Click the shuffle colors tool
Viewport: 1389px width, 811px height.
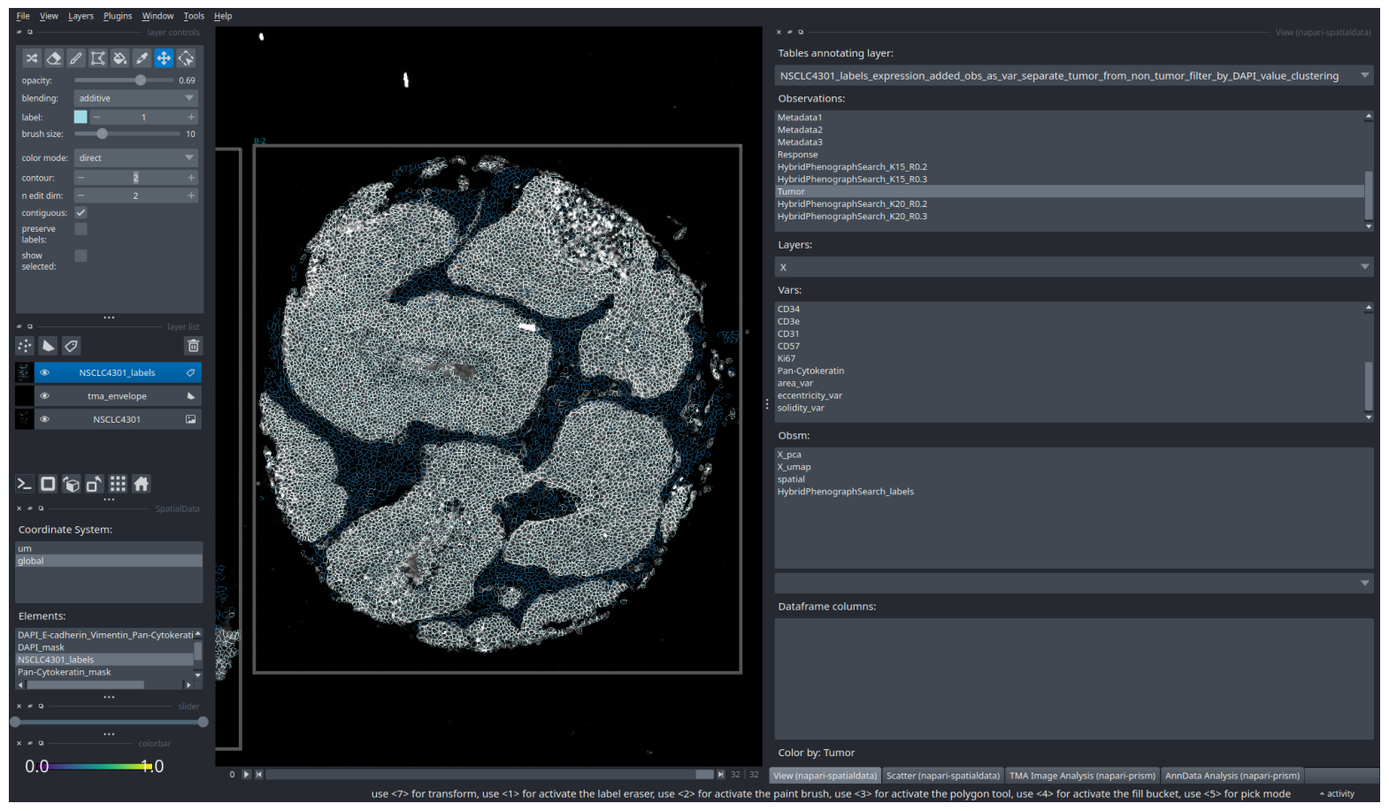click(x=32, y=58)
